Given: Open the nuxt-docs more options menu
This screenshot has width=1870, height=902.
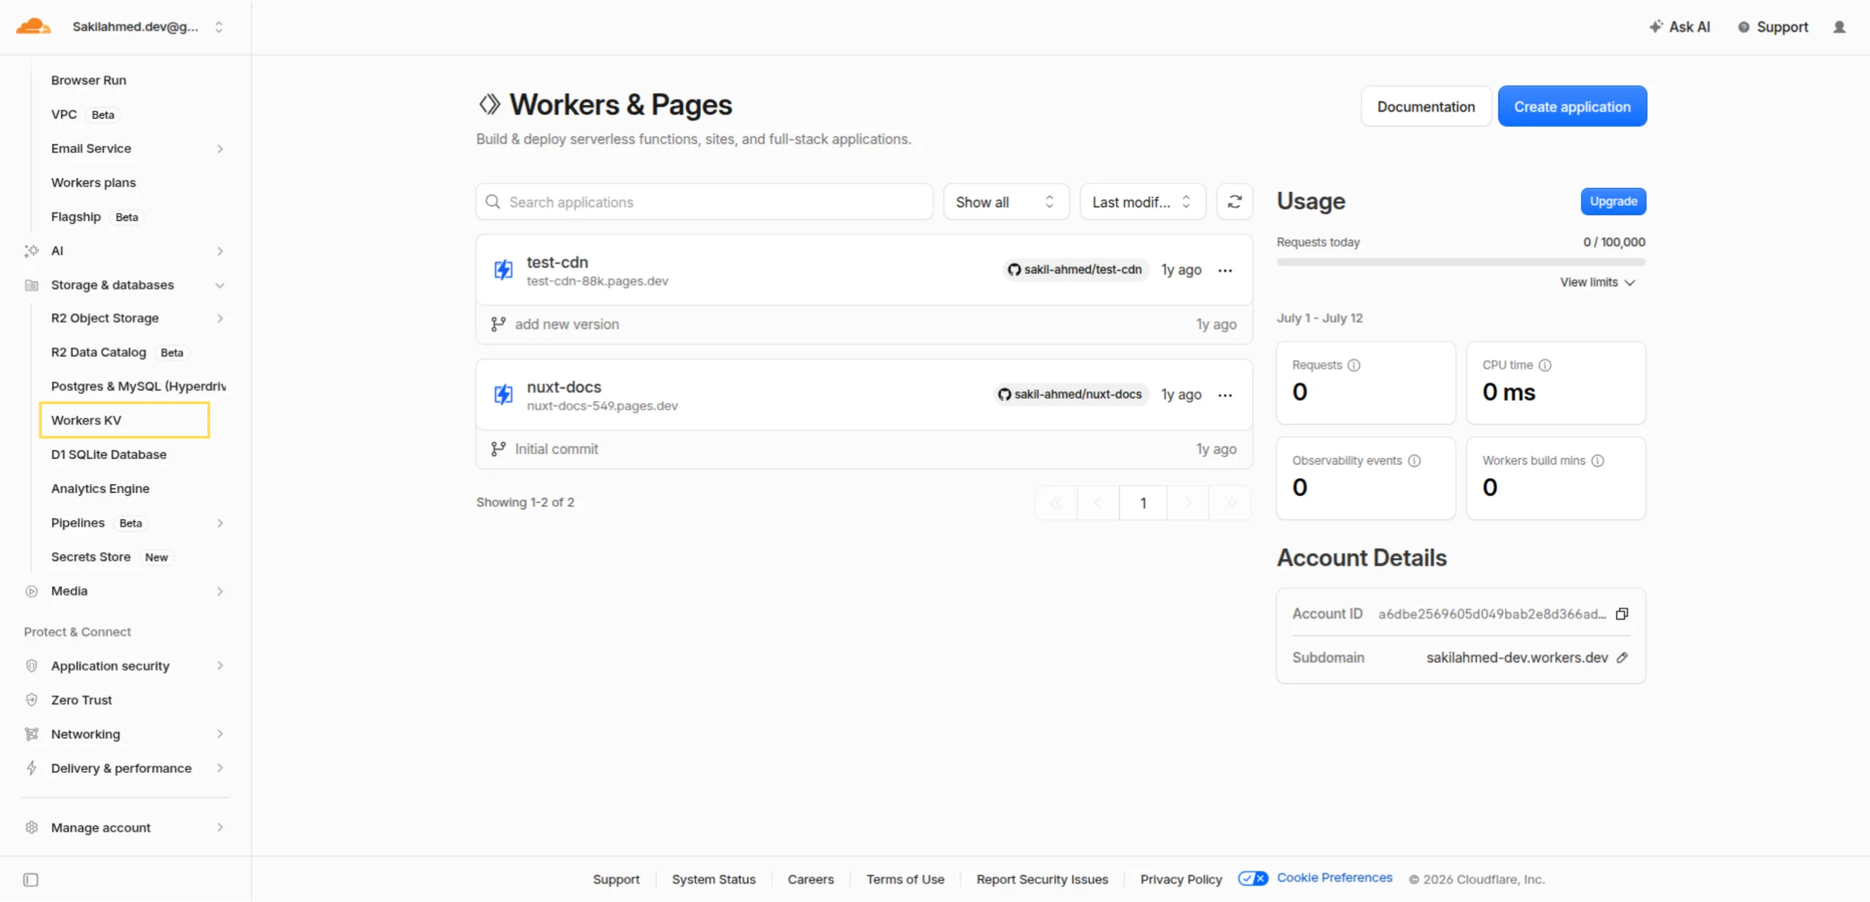Looking at the screenshot, I should point(1225,395).
